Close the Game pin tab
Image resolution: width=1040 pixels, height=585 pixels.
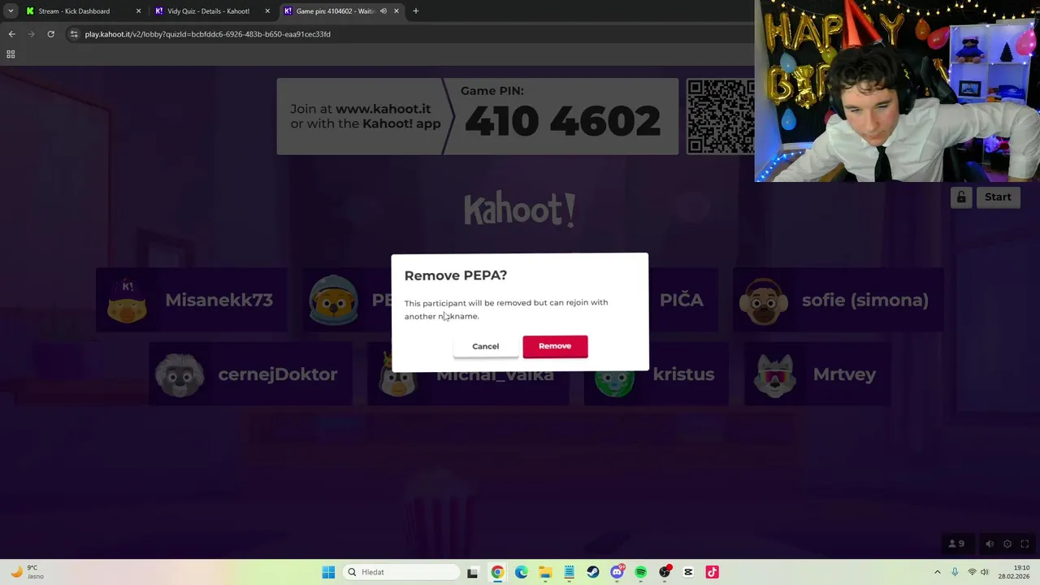click(396, 11)
